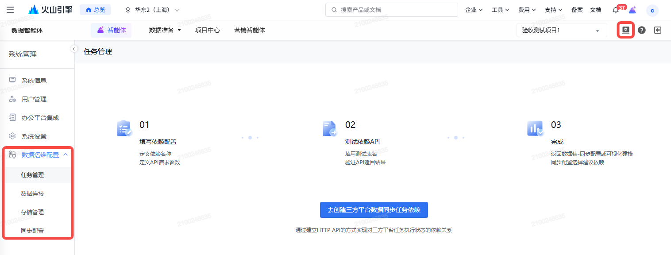671x255 pixels.
Task: Expand the 验收测试项目1 project selector
Action: 561,31
